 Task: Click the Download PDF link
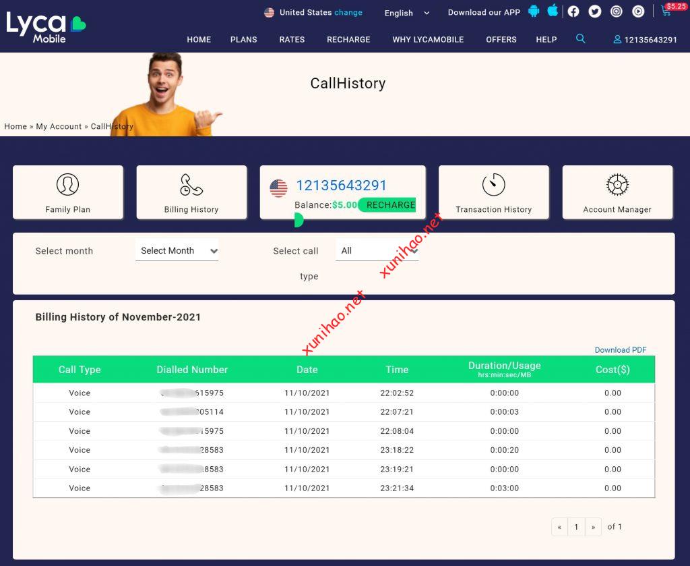coord(620,350)
